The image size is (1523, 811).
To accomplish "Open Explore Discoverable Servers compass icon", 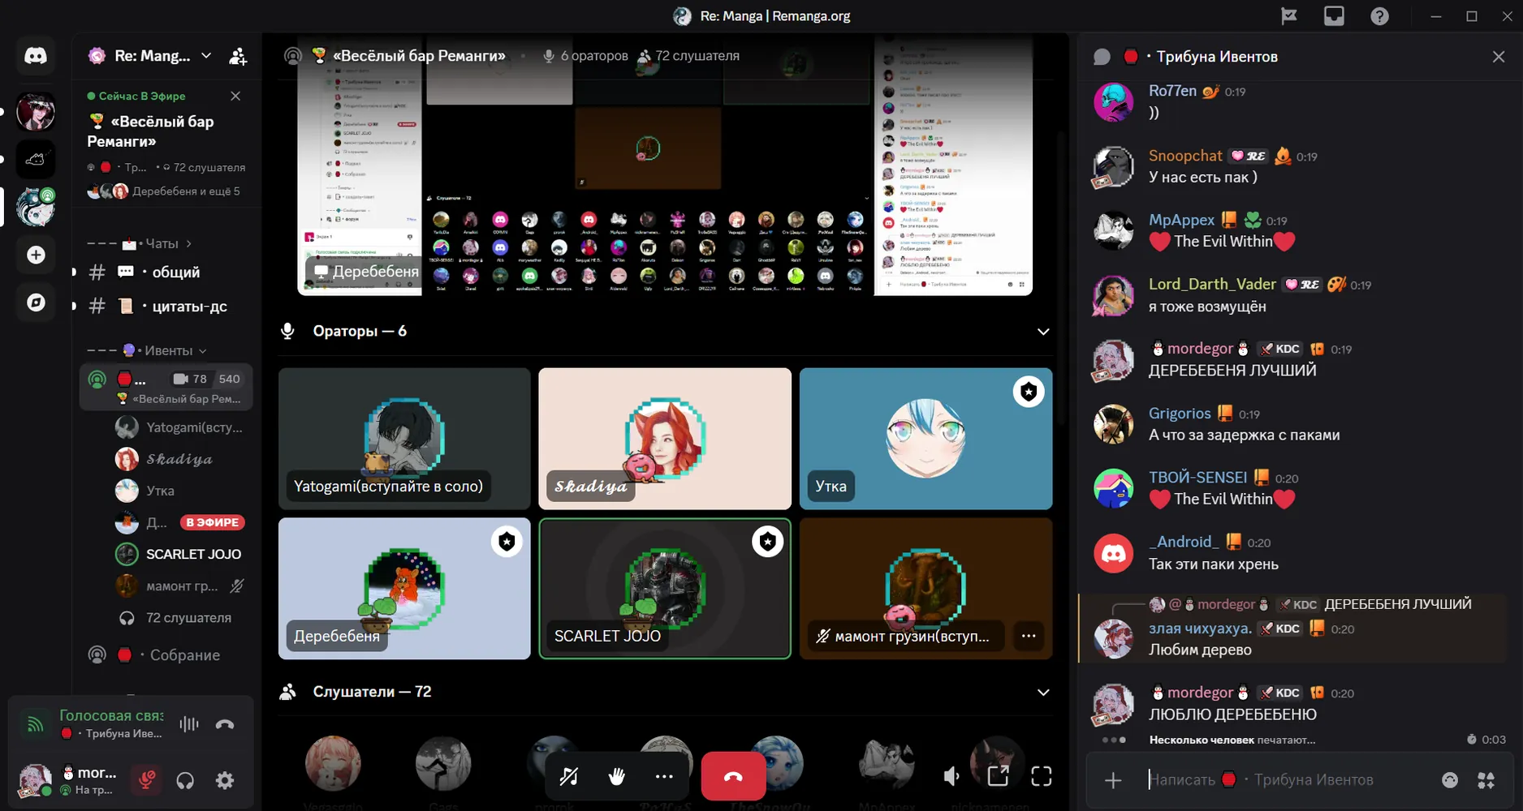I will pyautogui.click(x=36, y=303).
